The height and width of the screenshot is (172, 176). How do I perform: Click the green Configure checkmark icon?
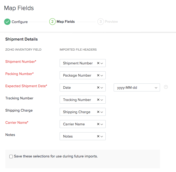[7, 22]
